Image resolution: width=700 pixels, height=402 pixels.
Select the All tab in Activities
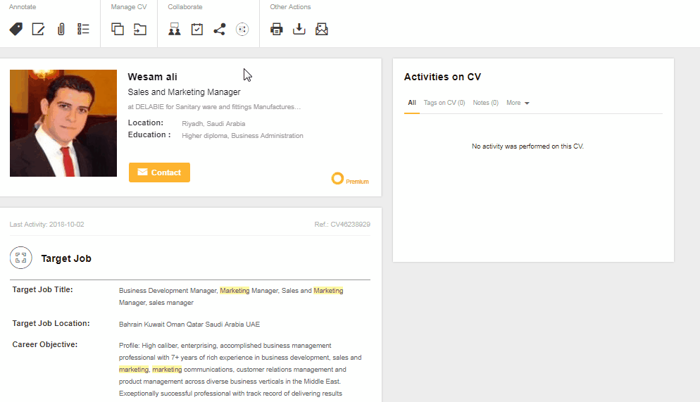coord(411,103)
